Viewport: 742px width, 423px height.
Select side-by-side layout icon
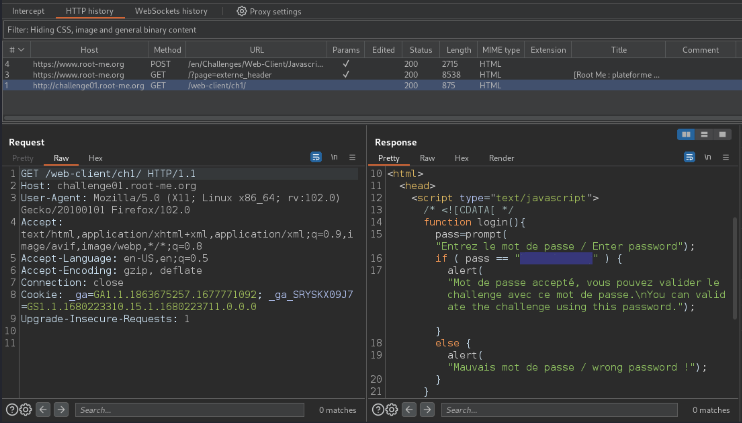[686, 135]
